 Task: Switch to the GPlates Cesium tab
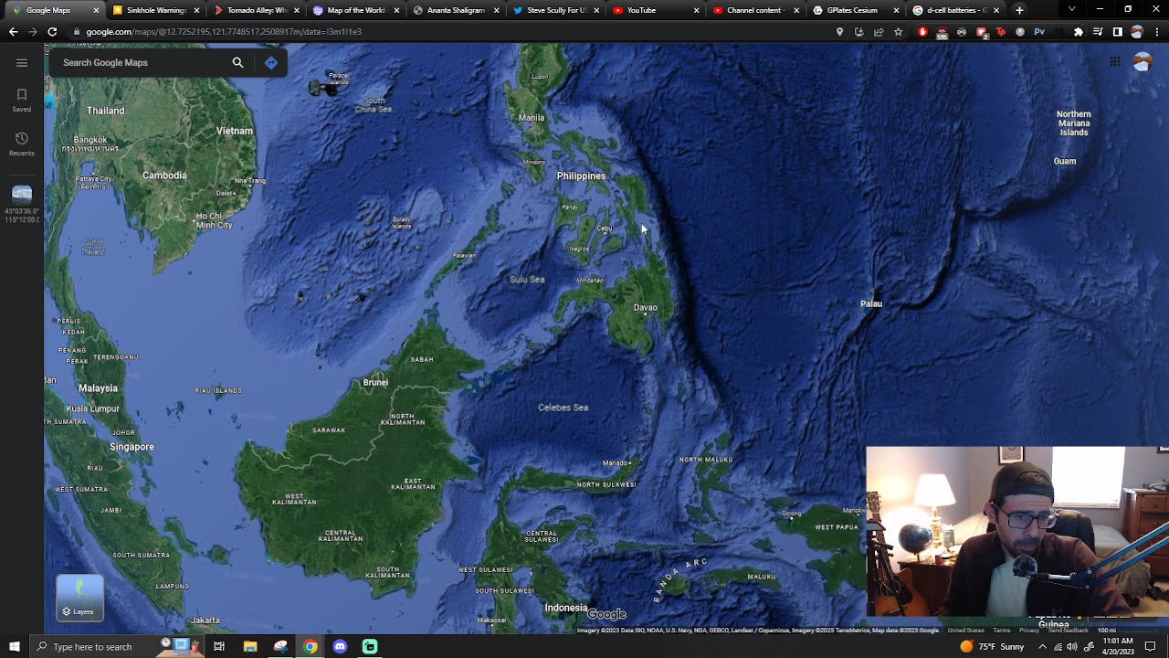pos(855,10)
